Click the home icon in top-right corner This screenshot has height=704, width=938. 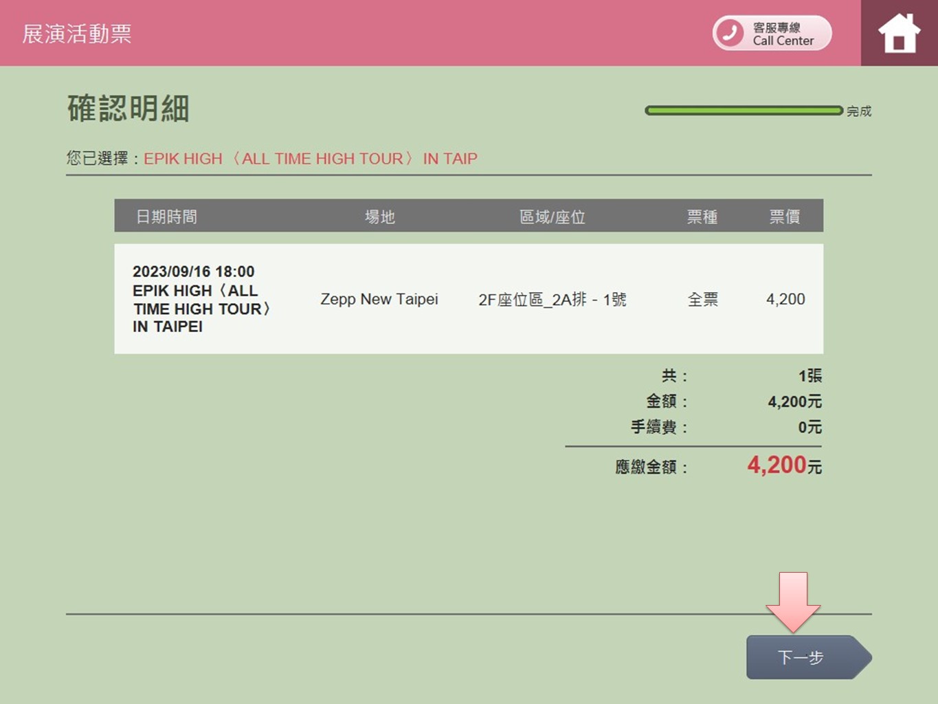tap(899, 33)
